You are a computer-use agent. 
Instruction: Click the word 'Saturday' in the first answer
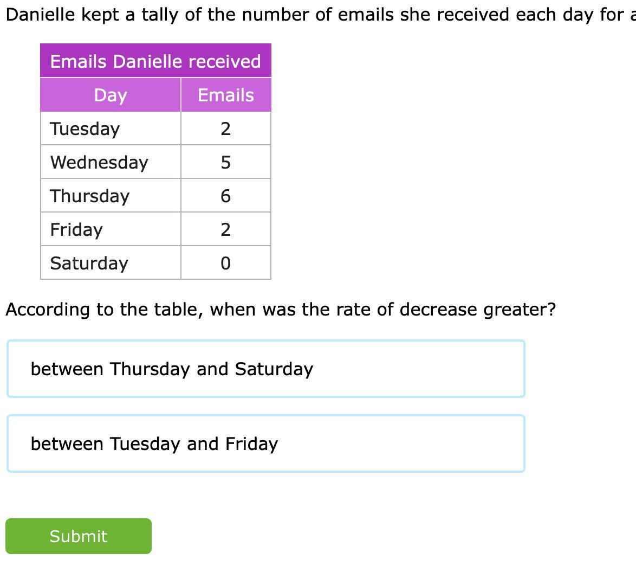pyautogui.click(x=274, y=369)
